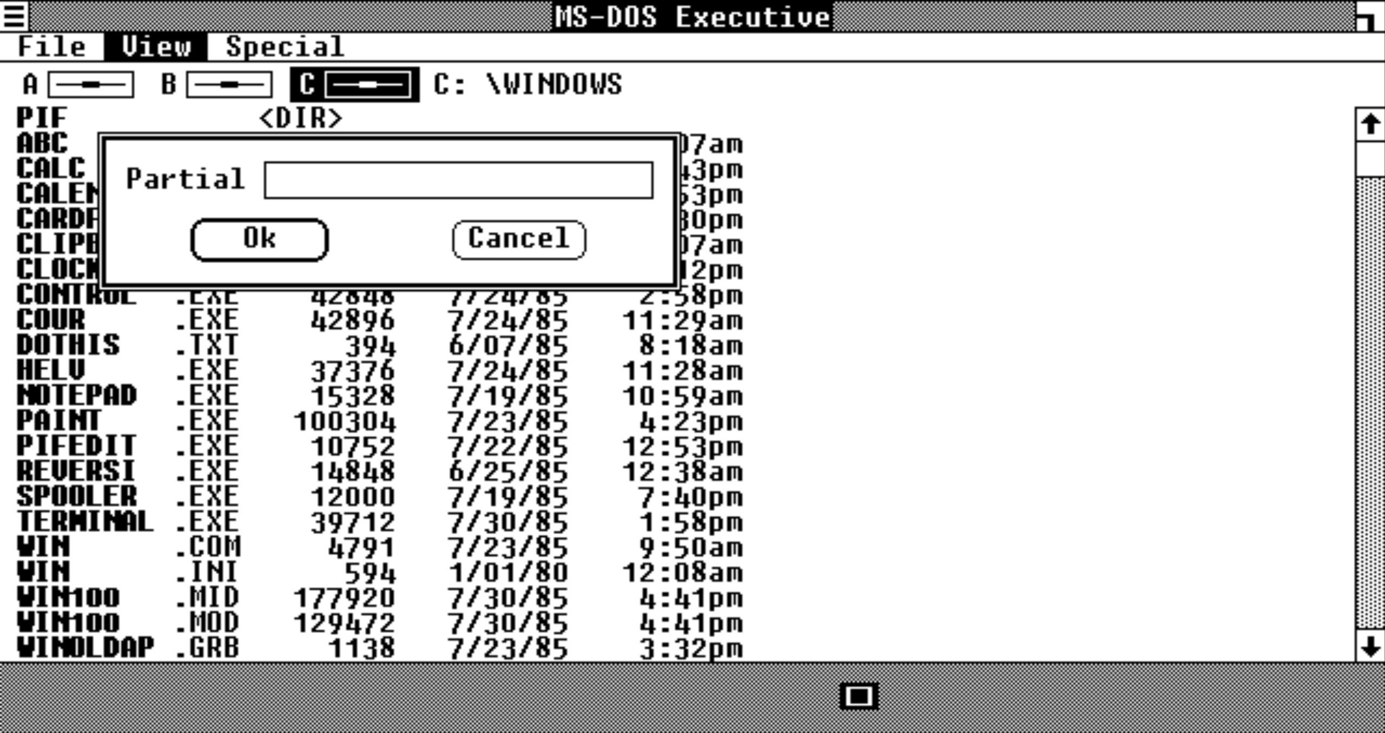Click PAINT file size 100304
This screenshot has height=733, width=1385.
tap(345, 422)
